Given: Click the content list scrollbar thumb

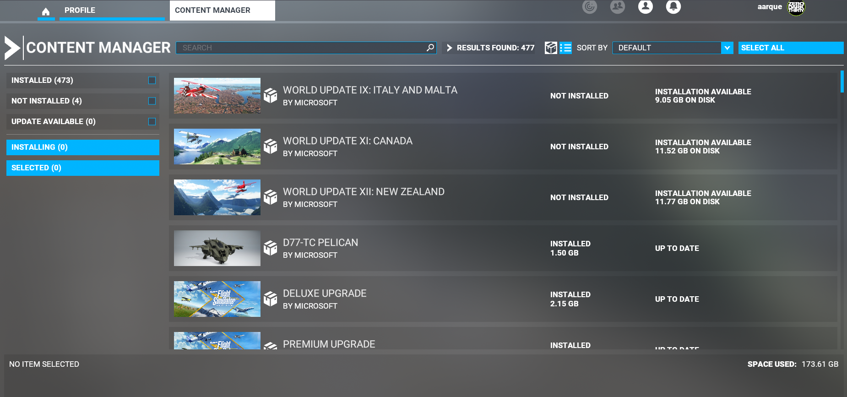Looking at the screenshot, I should (842, 82).
